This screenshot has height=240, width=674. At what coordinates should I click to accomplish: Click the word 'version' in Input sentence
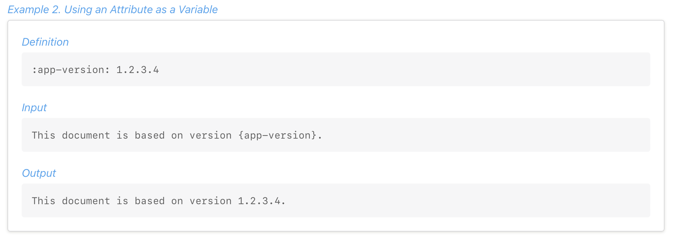[210, 135]
